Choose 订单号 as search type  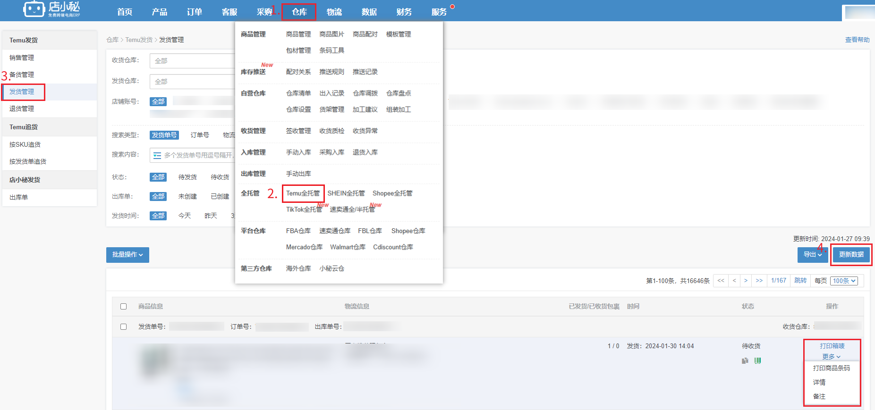[200, 135]
